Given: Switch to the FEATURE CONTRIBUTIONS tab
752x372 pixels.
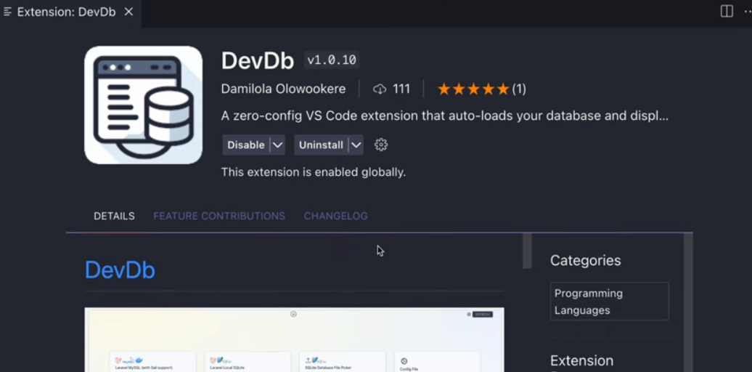Looking at the screenshot, I should (x=219, y=216).
